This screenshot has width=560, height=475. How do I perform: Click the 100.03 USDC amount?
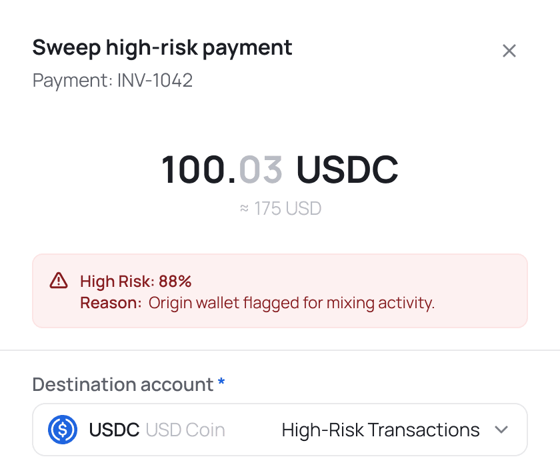280,170
